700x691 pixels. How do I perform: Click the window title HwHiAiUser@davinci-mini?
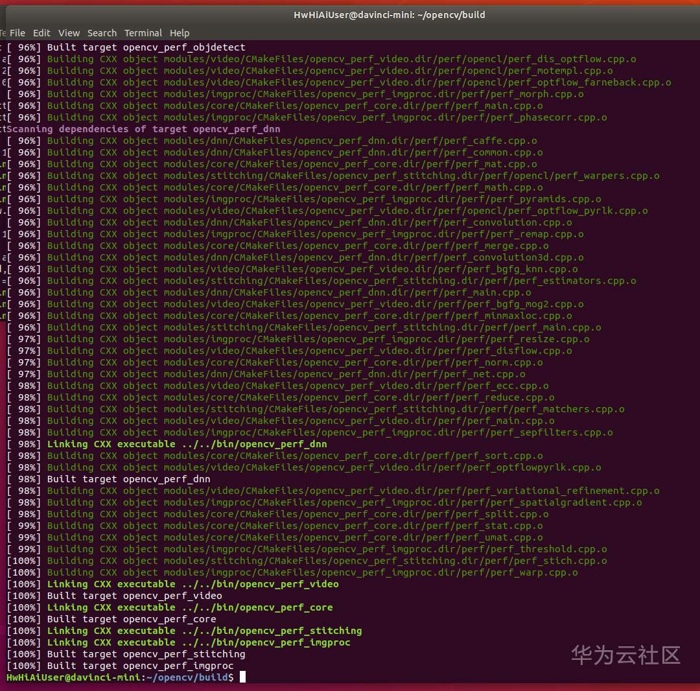(390, 15)
